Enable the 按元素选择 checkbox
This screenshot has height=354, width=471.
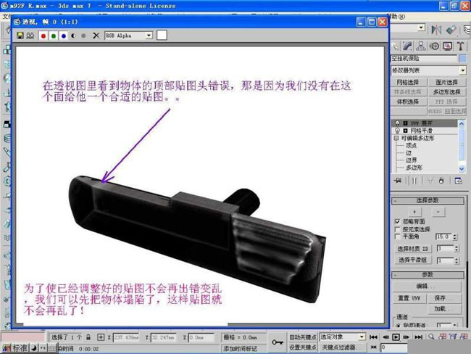(x=397, y=229)
